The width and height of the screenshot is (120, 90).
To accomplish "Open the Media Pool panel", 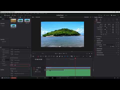I will tap(7, 15).
